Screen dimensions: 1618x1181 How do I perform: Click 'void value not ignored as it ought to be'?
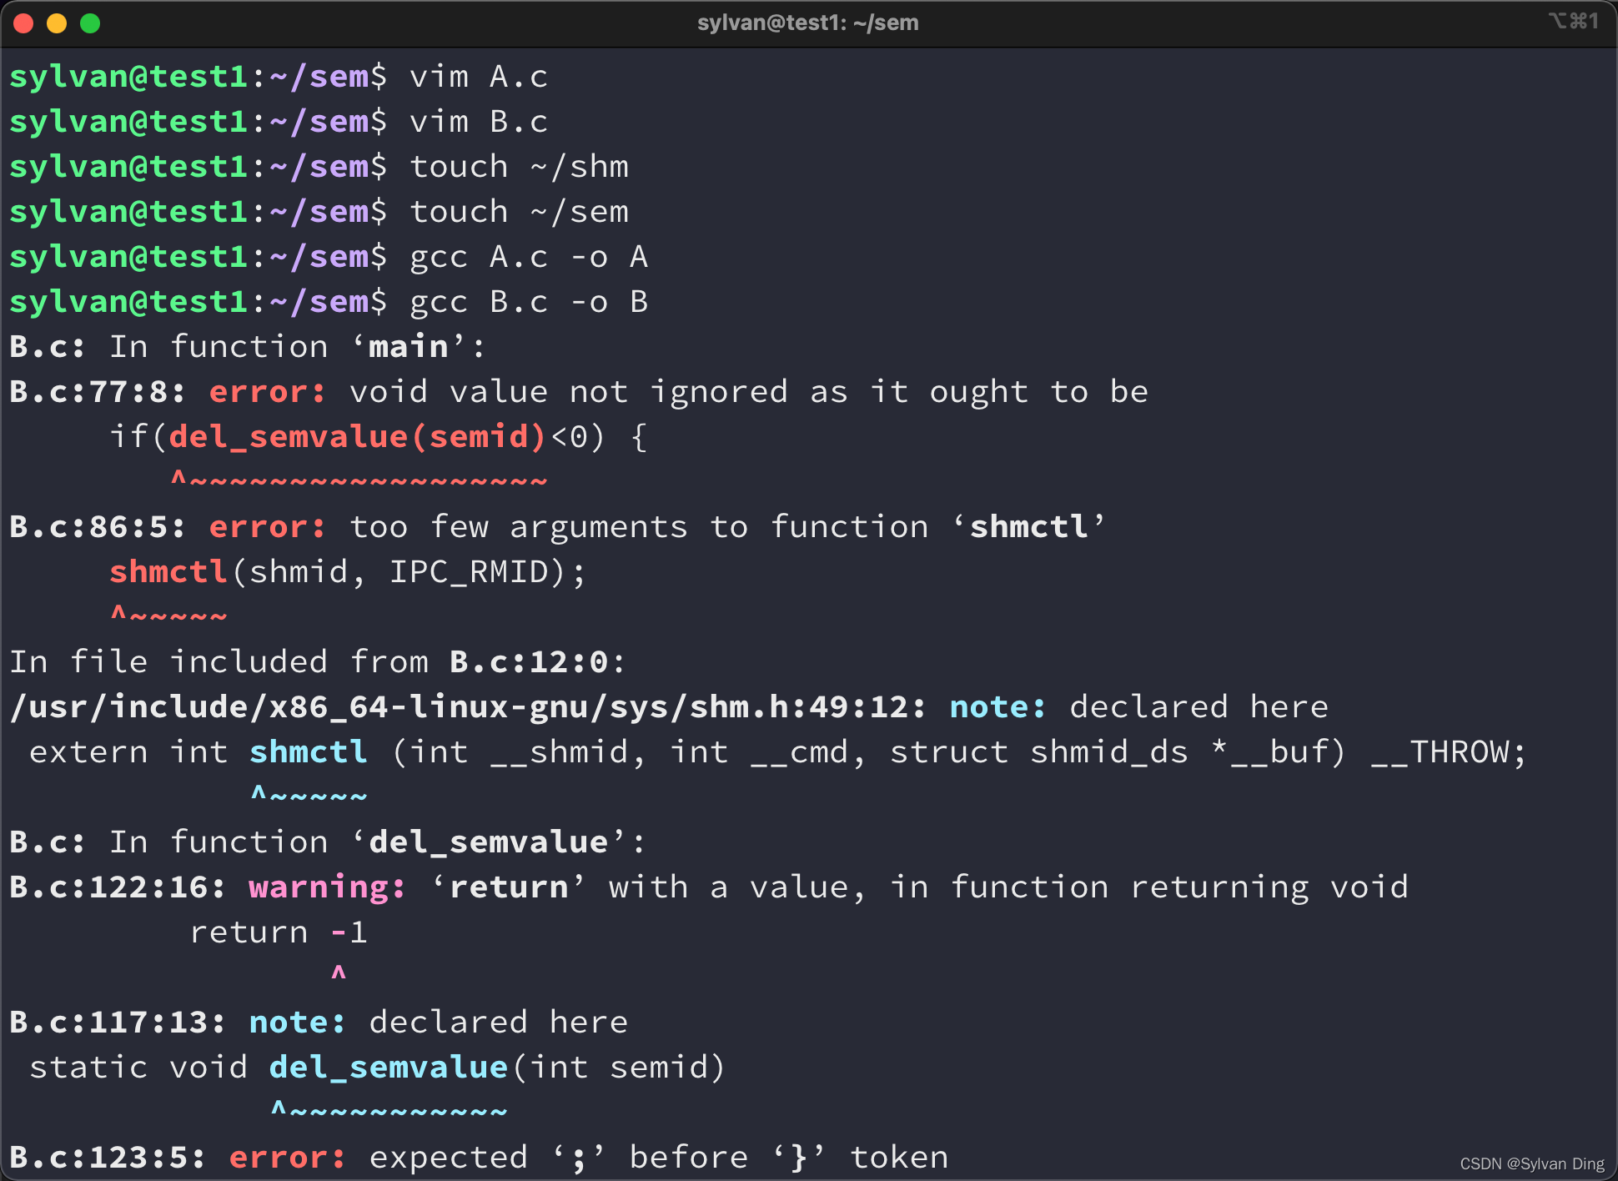click(x=749, y=392)
